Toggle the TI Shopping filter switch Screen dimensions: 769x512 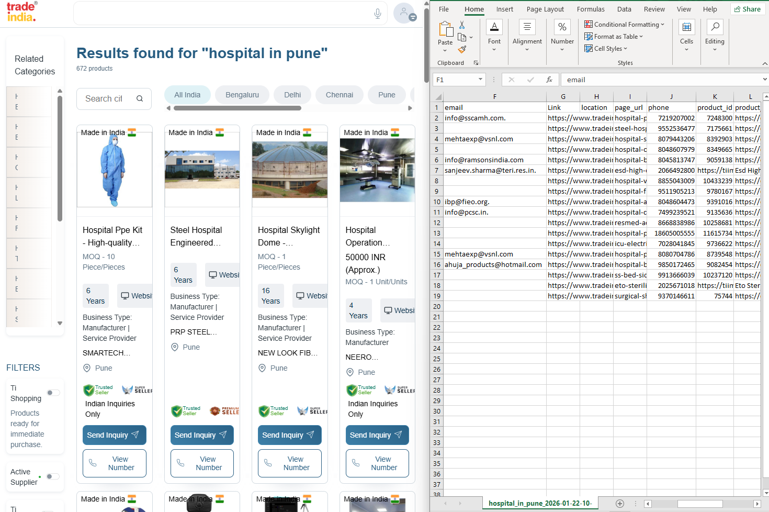point(53,393)
